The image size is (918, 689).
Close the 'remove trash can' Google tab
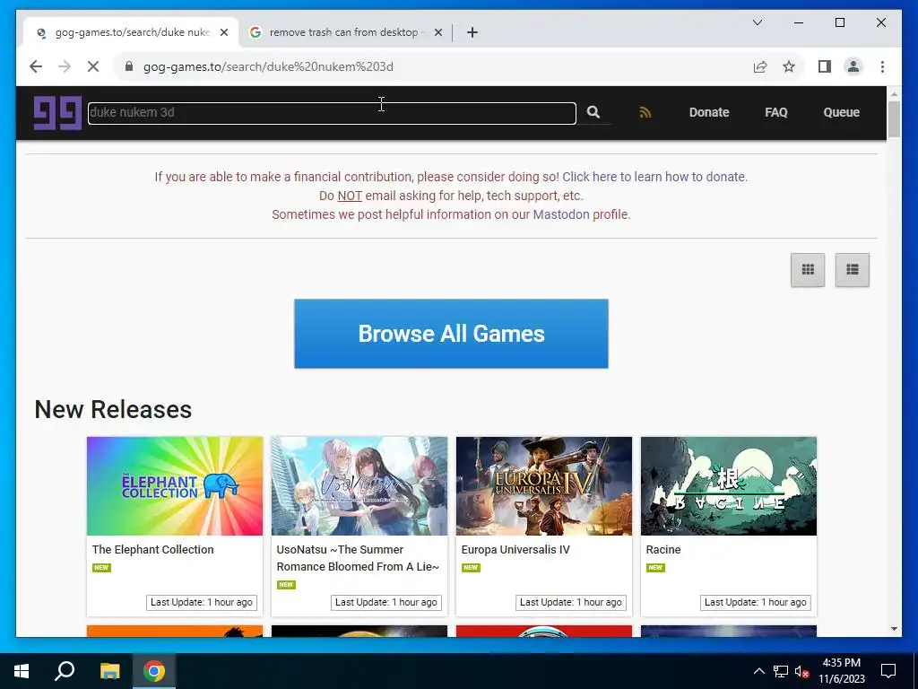click(437, 32)
